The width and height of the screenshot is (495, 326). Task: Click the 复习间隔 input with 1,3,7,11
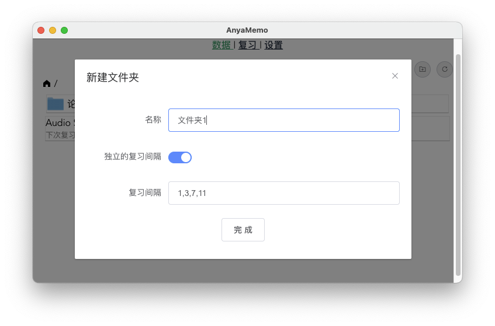(283, 193)
